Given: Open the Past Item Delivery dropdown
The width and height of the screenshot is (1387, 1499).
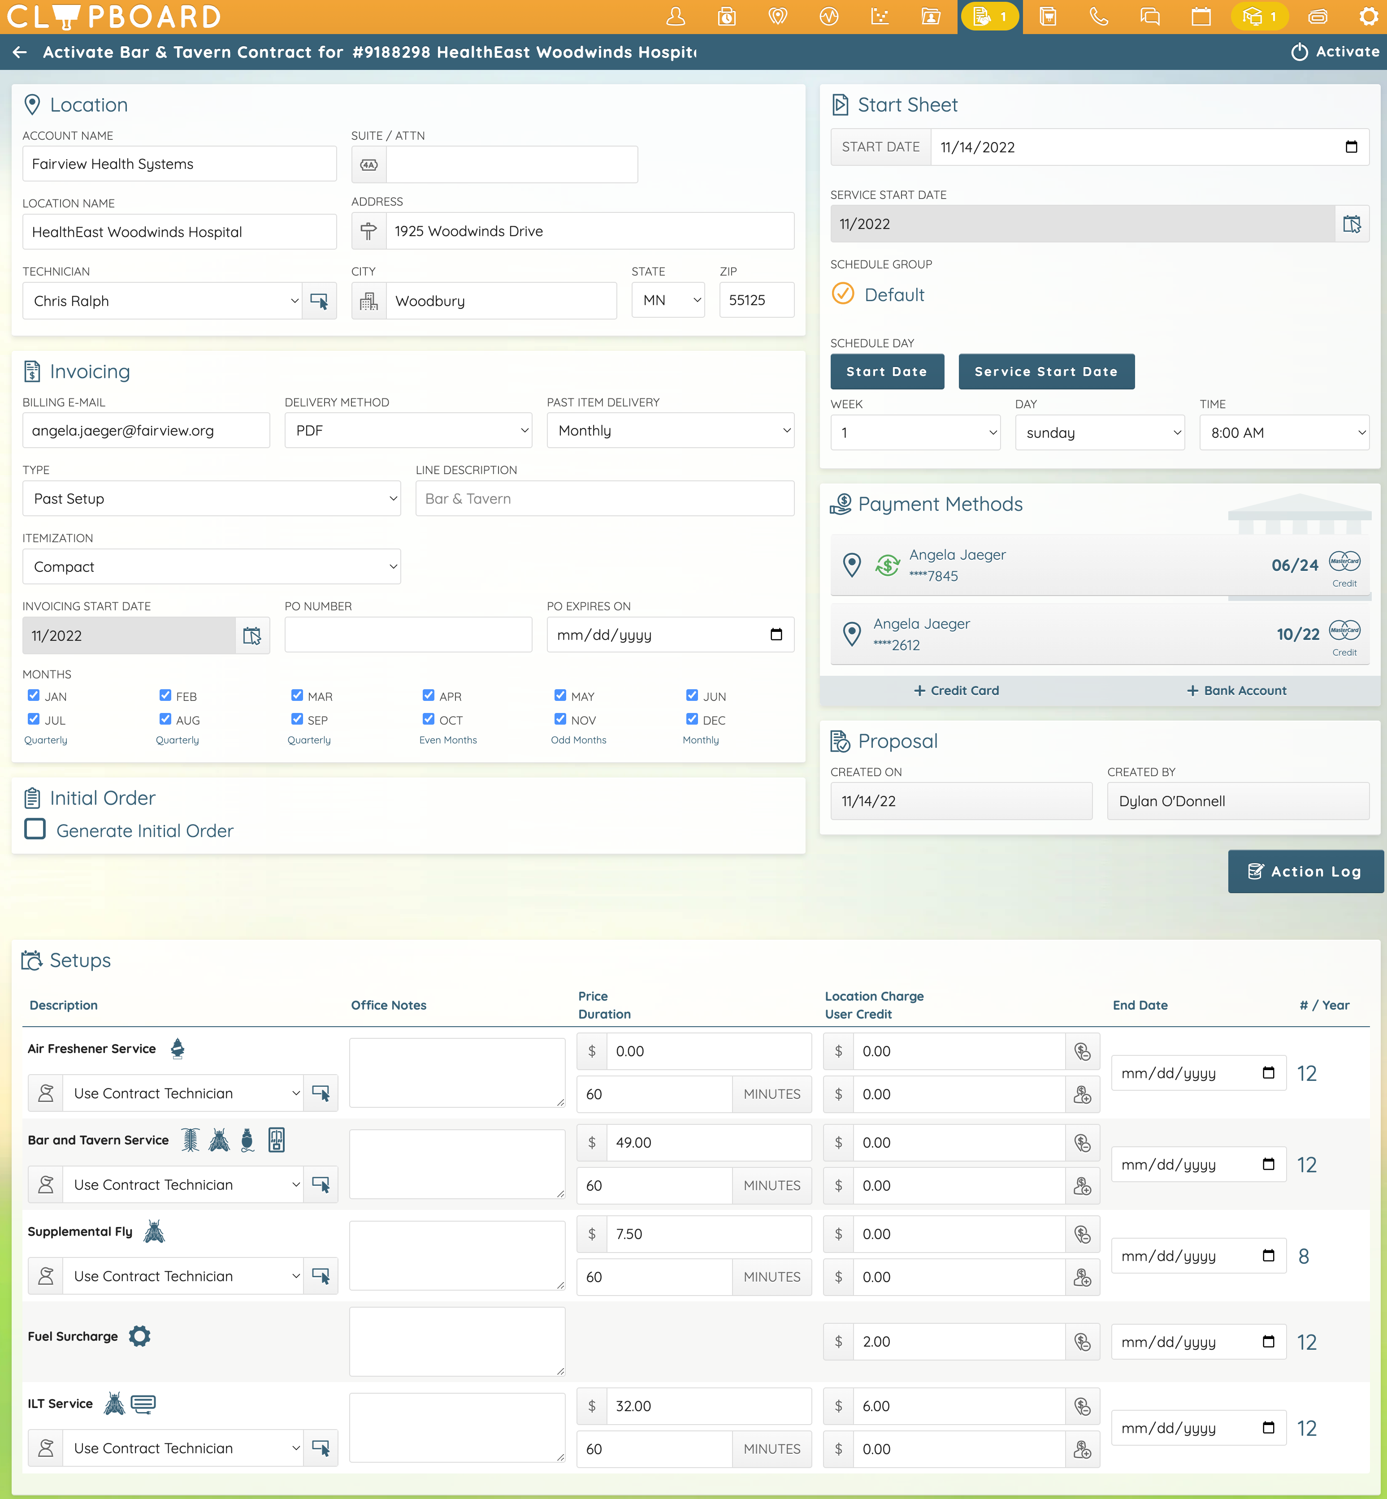Looking at the screenshot, I should [x=670, y=431].
